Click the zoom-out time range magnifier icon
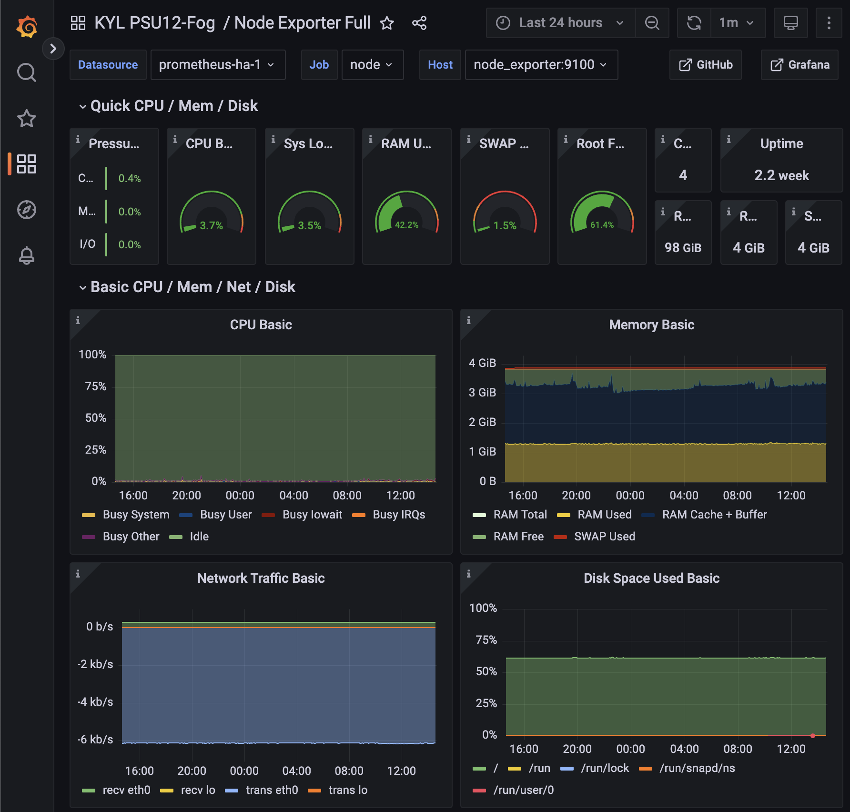 (x=652, y=23)
